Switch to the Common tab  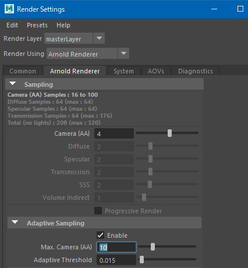(x=23, y=71)
